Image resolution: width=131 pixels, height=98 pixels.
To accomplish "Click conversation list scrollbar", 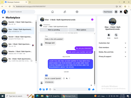I will pos(36,41).
